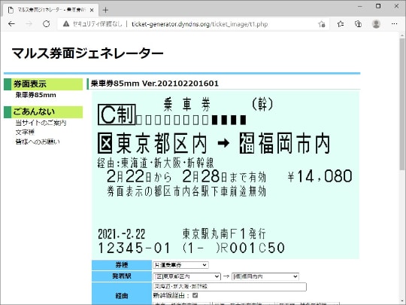Image resolution: width=406 pixels, height=305 pixels.
Task: Click the 乗車券85mm Ver.202102201601 heading
Action: 155,84
